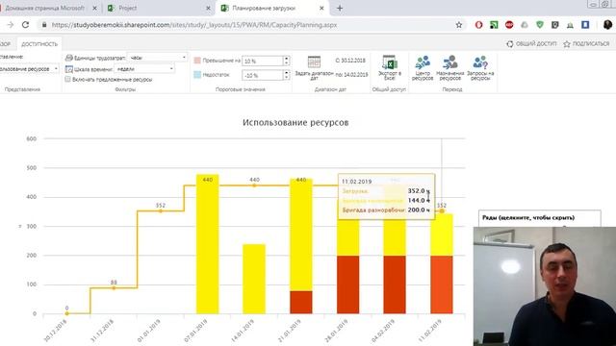Viewport: 616px width, 346px height.
Task: Click the capacity line point at 01.01.2019
Action: pyautogui.click(x=161, y=211)
